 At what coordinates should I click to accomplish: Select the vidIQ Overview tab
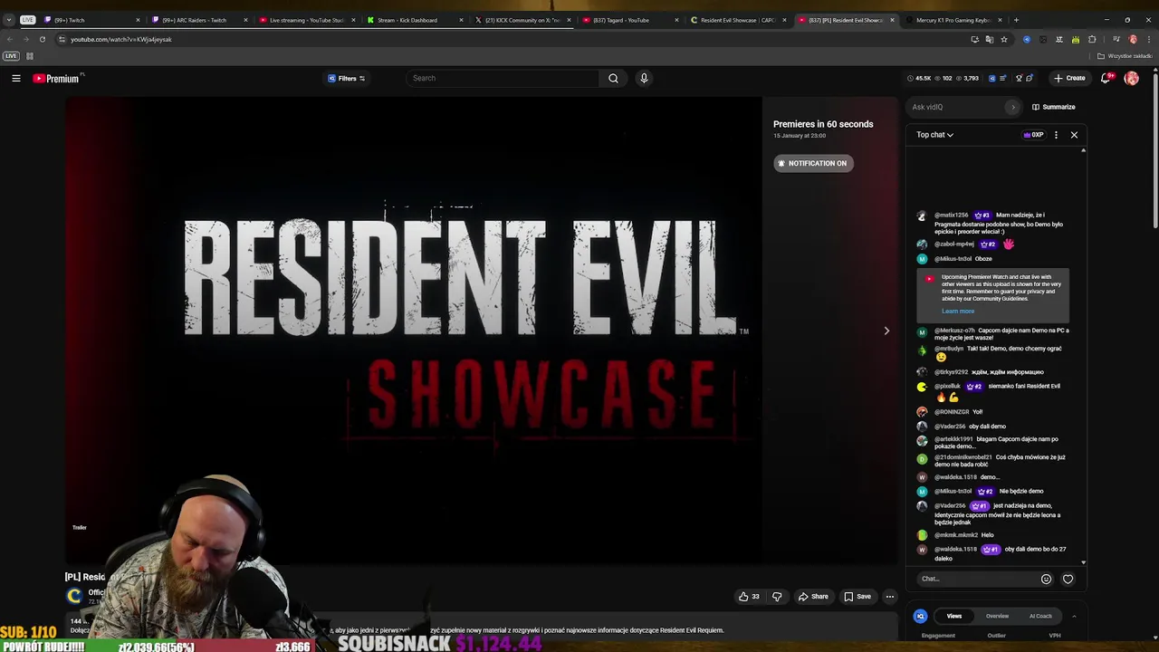click(x=997, y=616)
